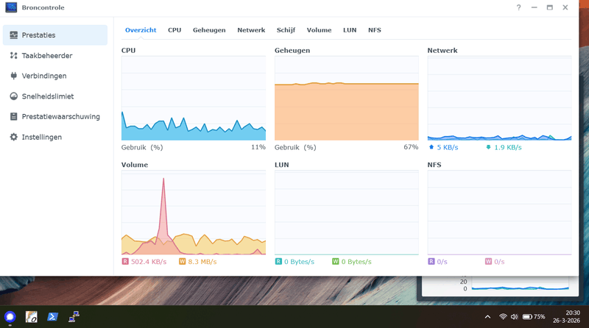
Task: Switch to the Geheugen tab
Action: tap(209, 30)
